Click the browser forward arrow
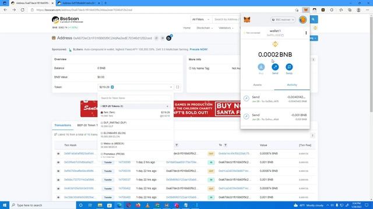Screen dimensions: 373x209 coord(14,10)
